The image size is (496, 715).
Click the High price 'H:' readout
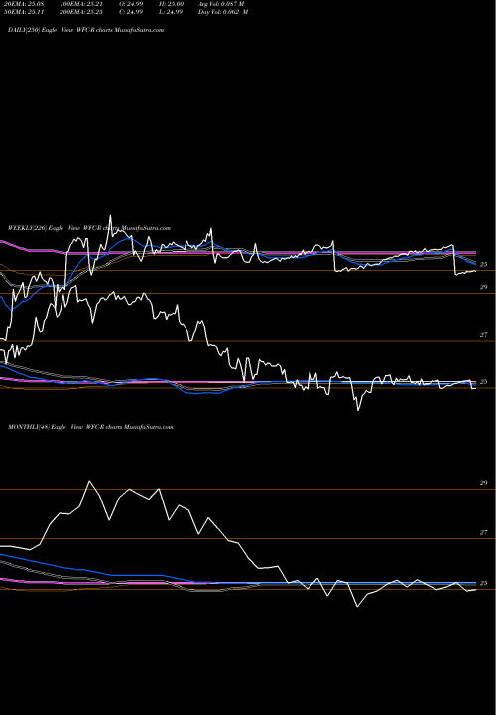coord(172,4)
